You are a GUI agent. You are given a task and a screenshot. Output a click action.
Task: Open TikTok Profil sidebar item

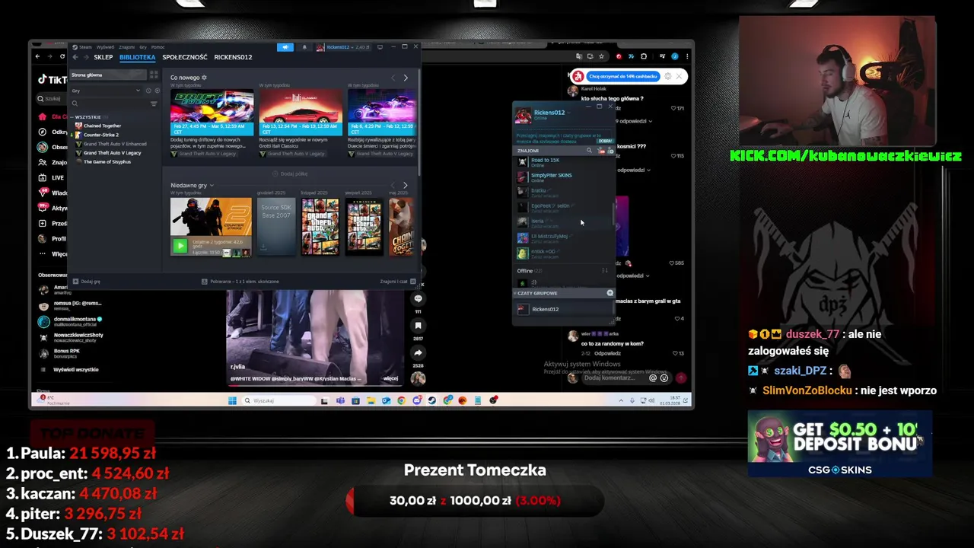coord(52,238)
